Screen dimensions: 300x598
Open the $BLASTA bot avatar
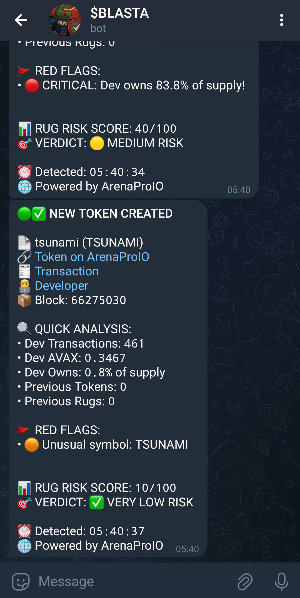tap(65, 20)
